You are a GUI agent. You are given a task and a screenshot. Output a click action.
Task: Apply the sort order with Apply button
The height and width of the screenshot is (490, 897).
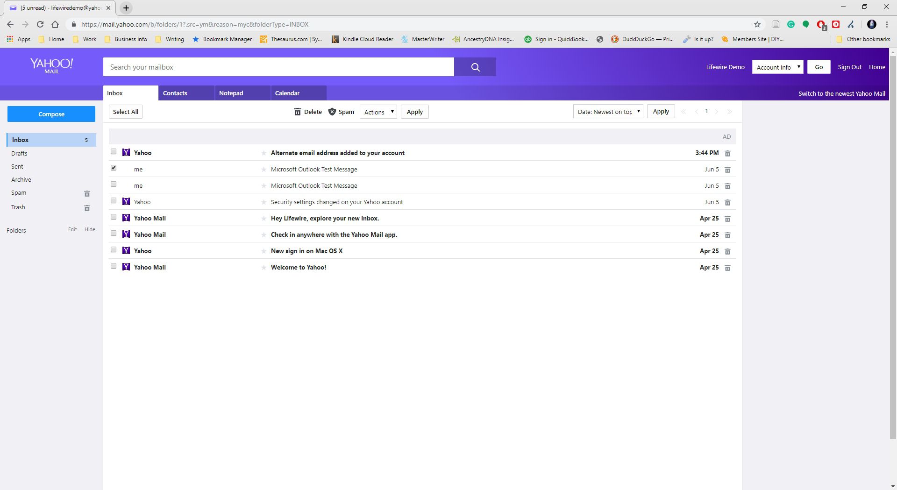(x=661, y=111)
